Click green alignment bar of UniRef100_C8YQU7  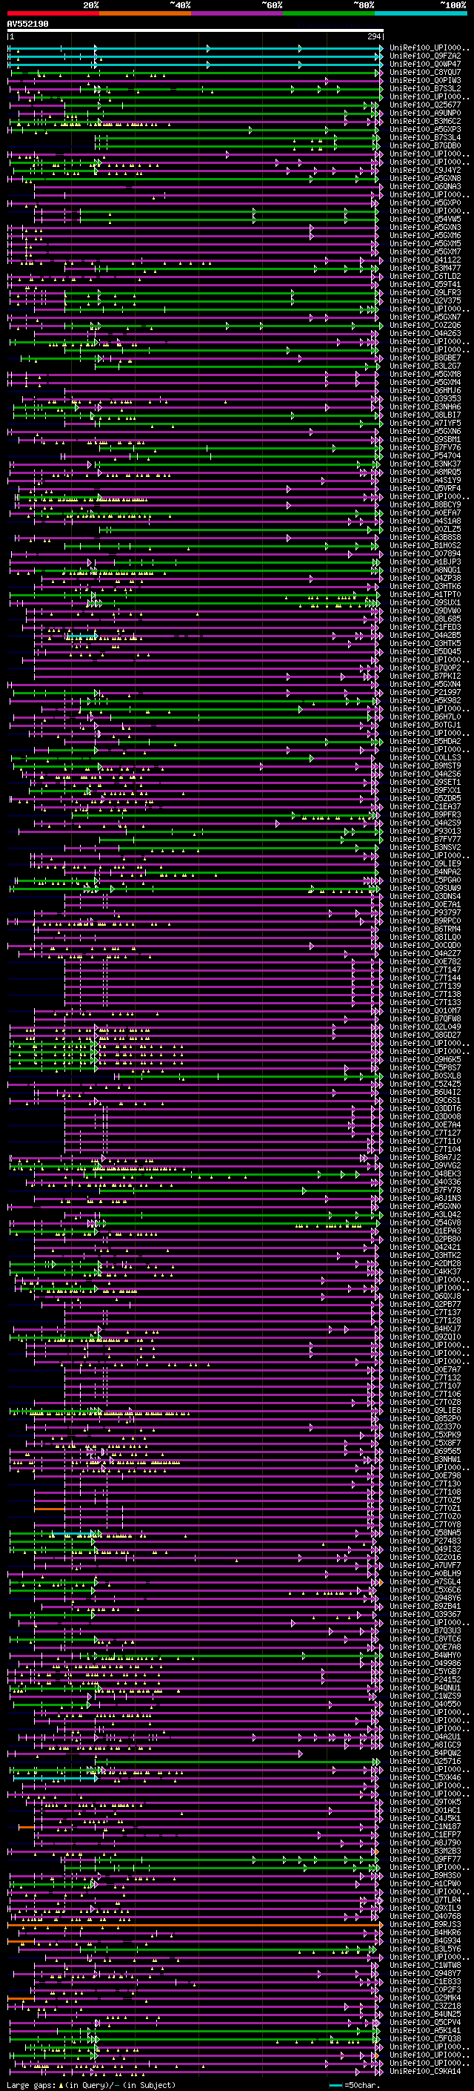[x=197, y=72]
